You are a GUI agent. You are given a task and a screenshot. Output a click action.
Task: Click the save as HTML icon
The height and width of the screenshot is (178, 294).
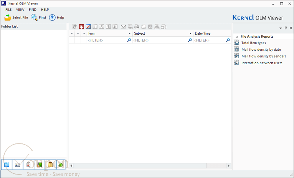click(x=157, y=27)
